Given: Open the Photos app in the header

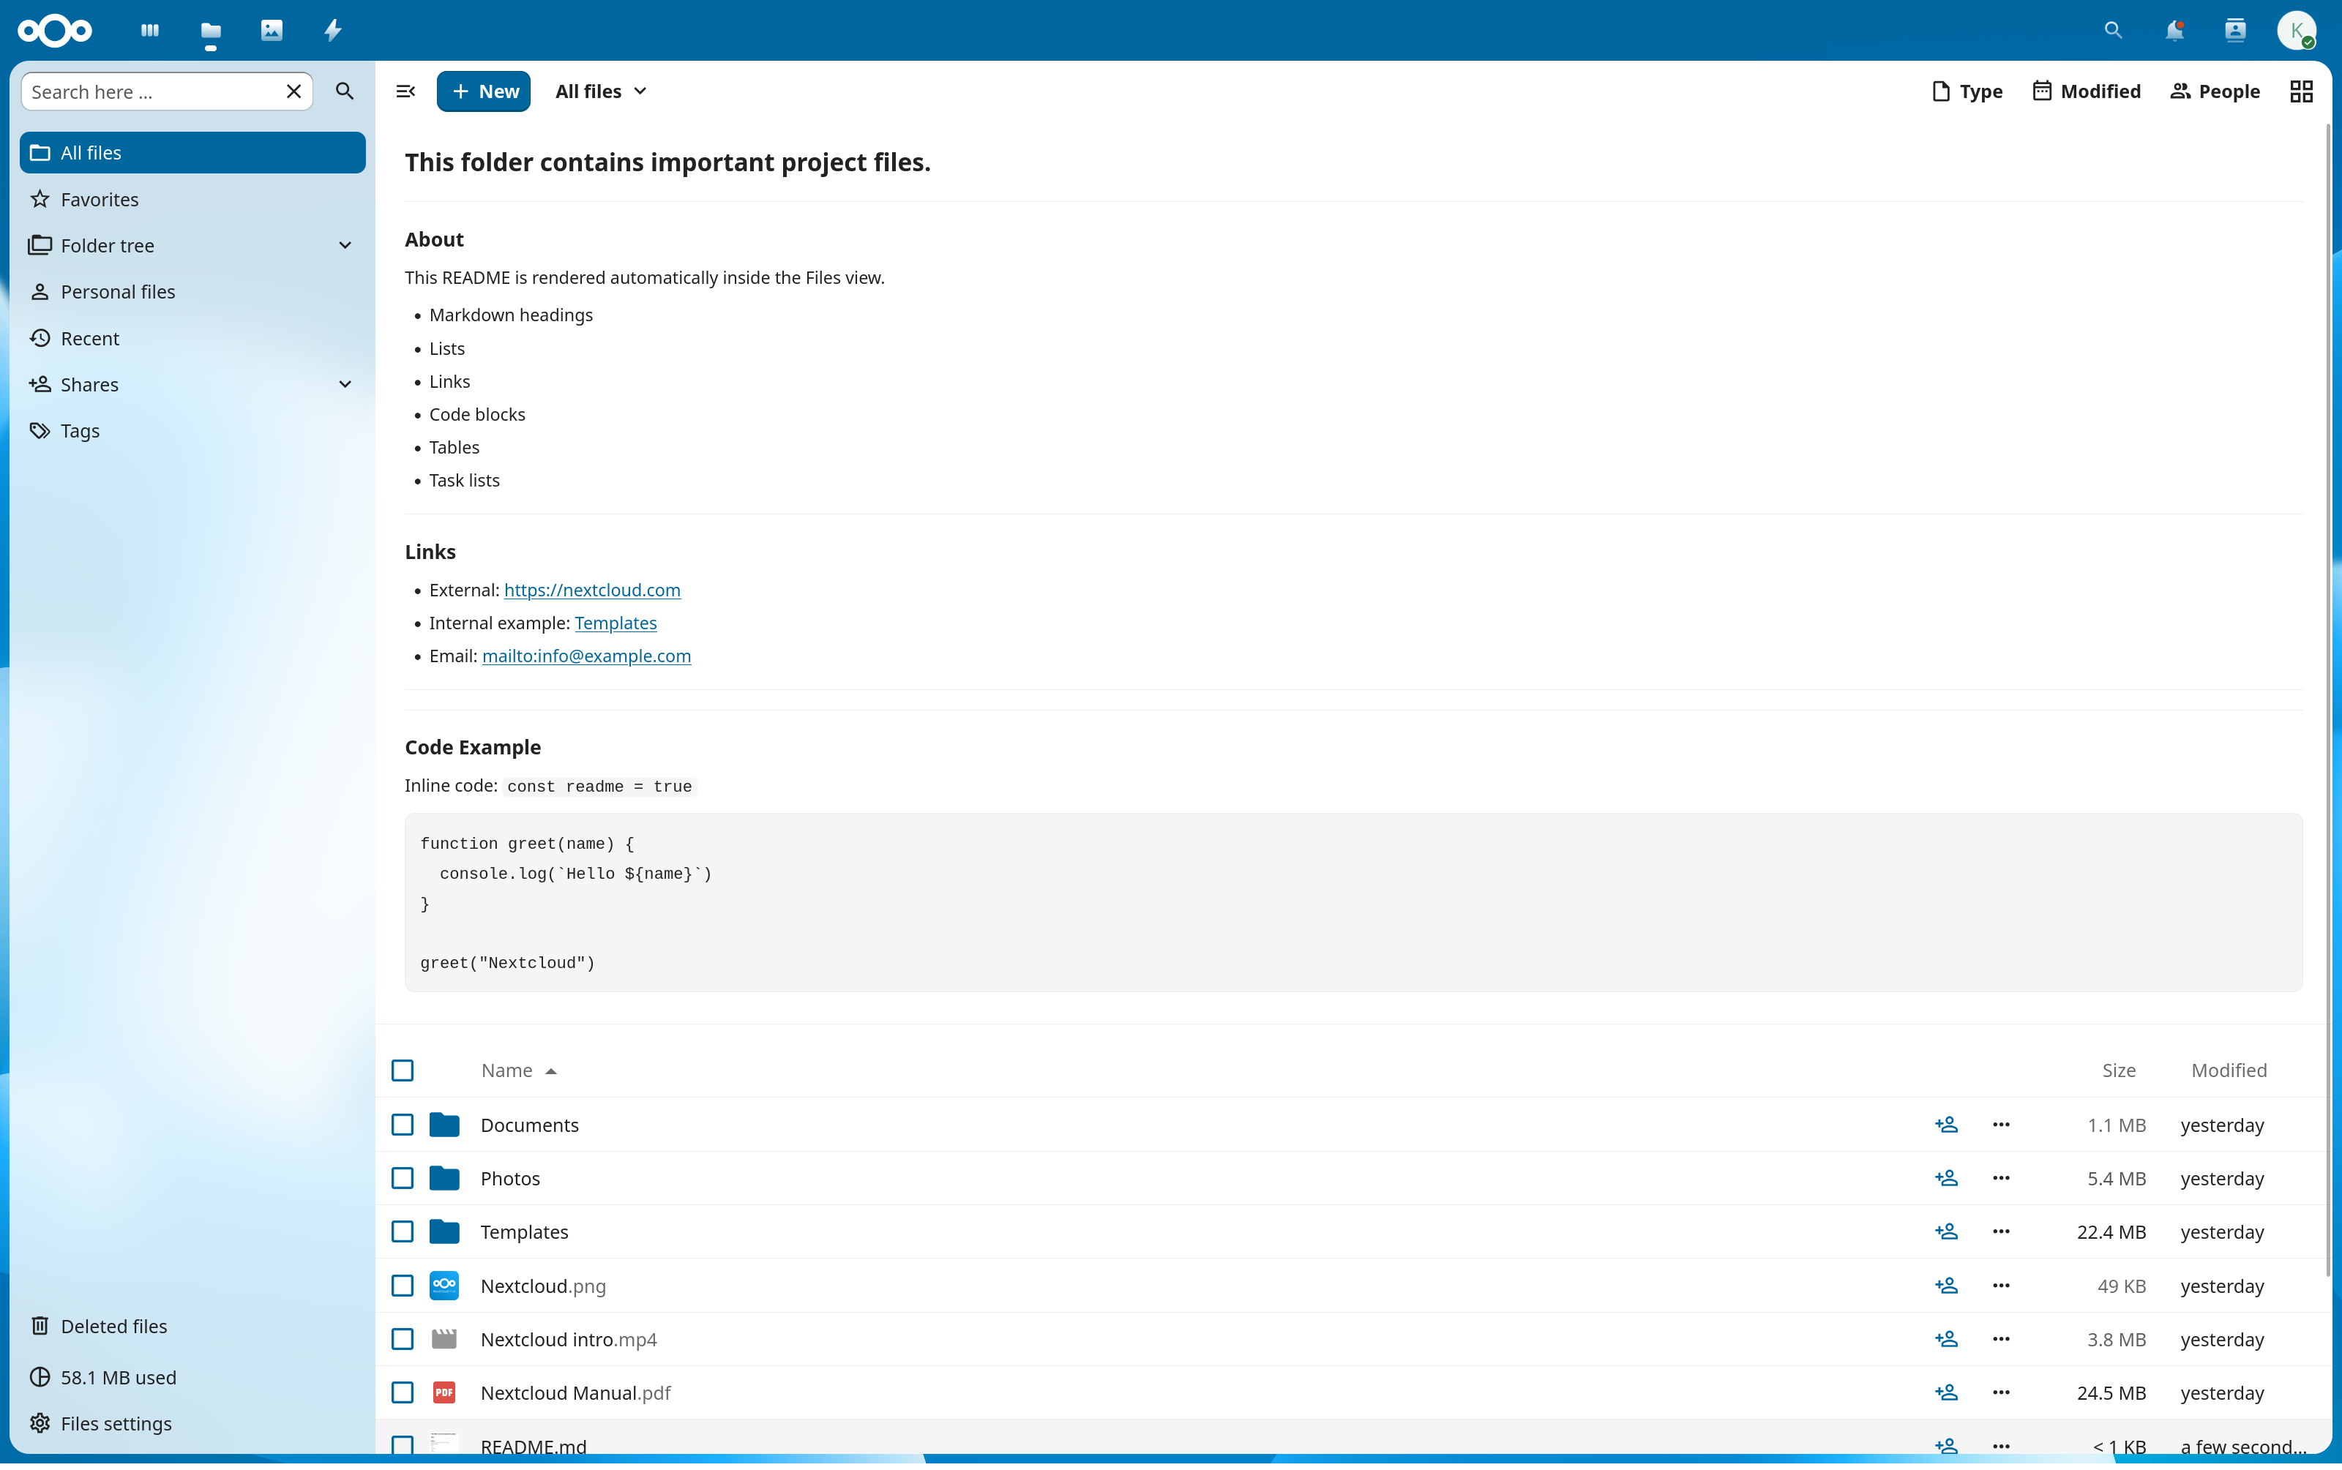Looking at the screenshot, I should coord(270,30).
